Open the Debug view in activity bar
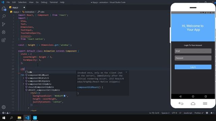Image resolution: width=216 pixels, height=121 pixels. tap(4, 32)
